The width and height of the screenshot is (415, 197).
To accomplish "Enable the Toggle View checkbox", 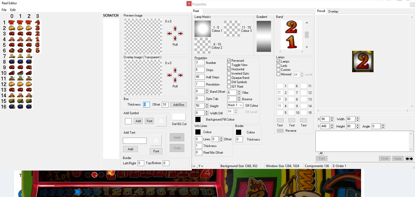I will tap(229, 65).
